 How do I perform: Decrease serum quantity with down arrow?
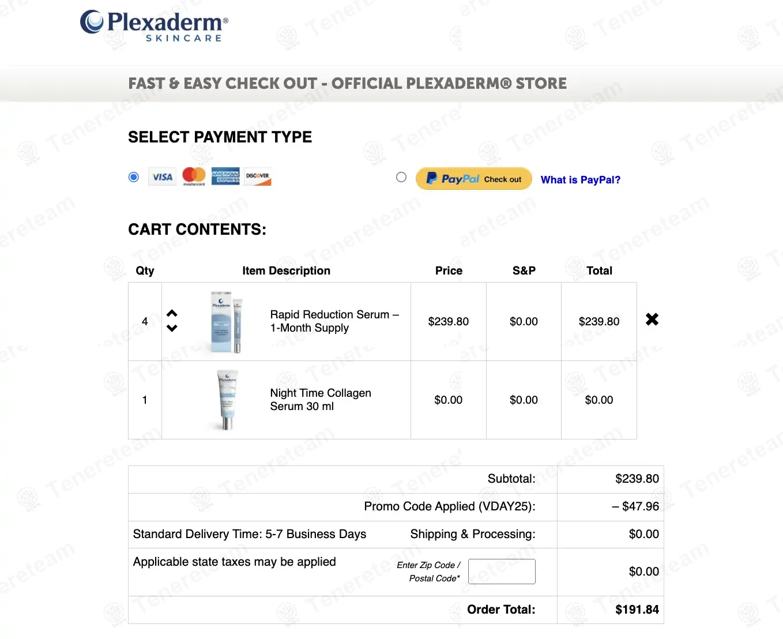pos(172,328)
